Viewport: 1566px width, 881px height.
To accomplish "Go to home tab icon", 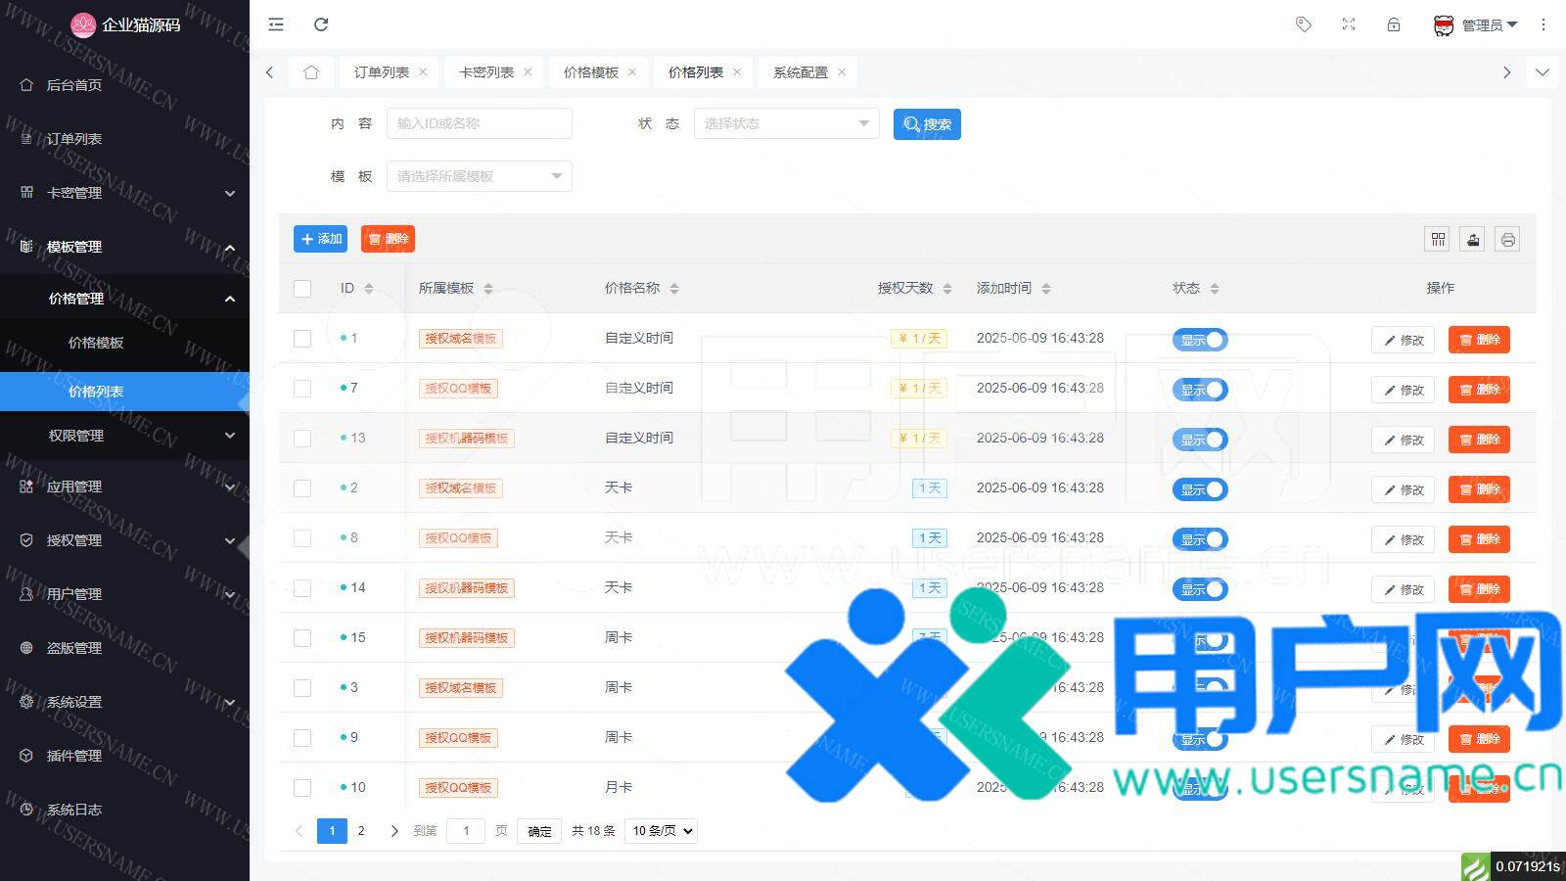I will tap(311, 72).
